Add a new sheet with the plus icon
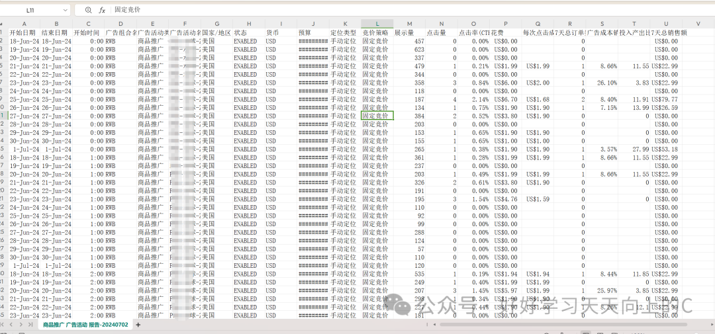715x334 pixels. click(x=138, y=325)
